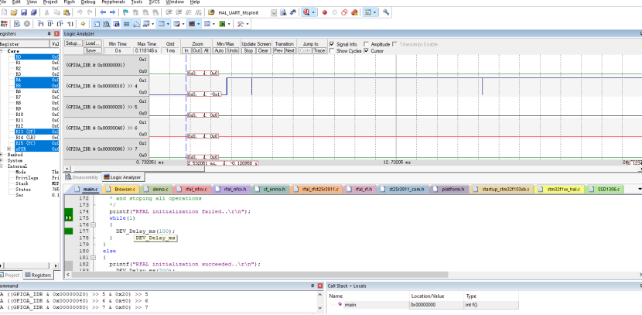Click the Zoom In button
The image size is (642, 315).
[x=186, y=50]
